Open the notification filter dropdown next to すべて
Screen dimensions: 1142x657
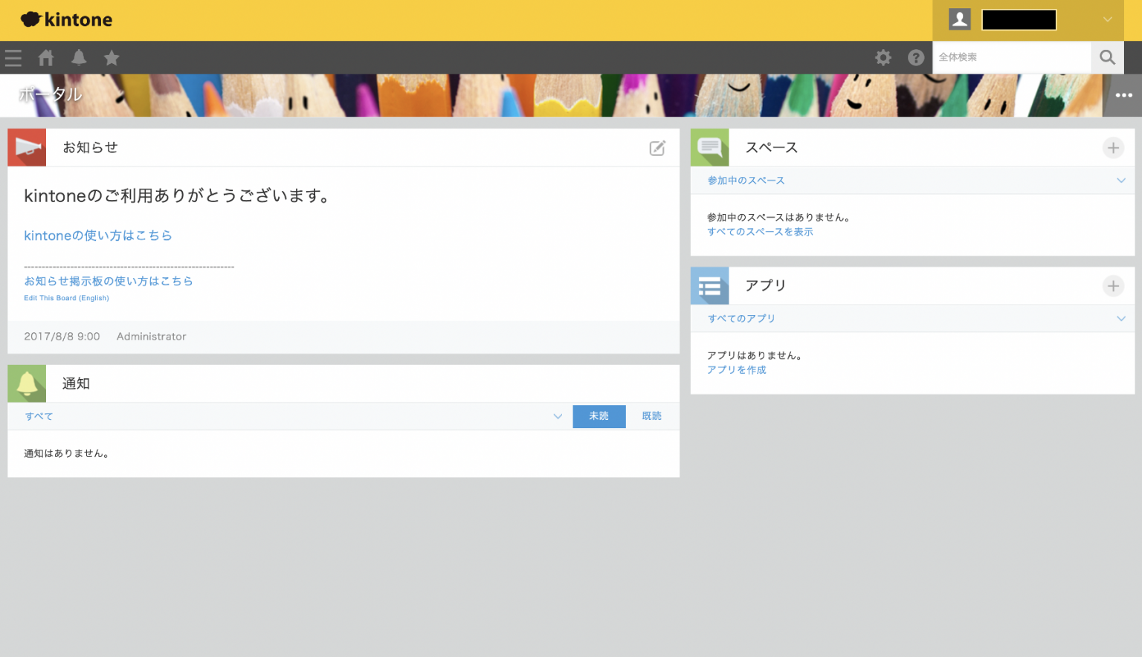(x=558, y=416)
